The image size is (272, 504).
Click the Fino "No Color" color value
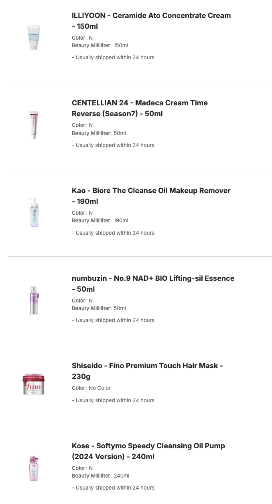99,388
